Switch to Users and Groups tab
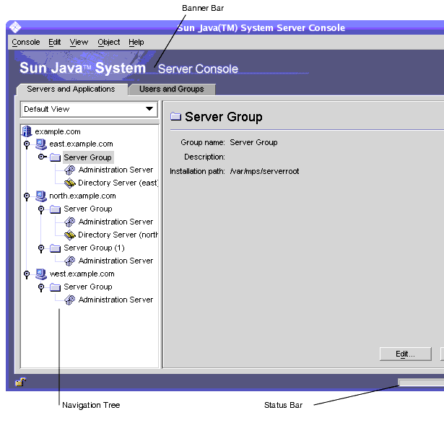This screenshot has height=423, width=444. pos(172,90)
